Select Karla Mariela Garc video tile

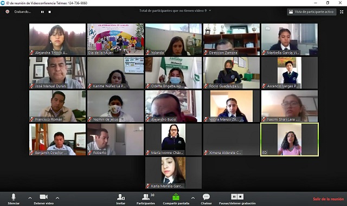point(173,173)
